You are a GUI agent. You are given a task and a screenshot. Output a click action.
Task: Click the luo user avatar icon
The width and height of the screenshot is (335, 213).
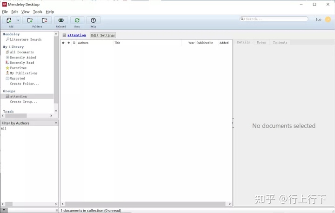[x=328, y=19]
